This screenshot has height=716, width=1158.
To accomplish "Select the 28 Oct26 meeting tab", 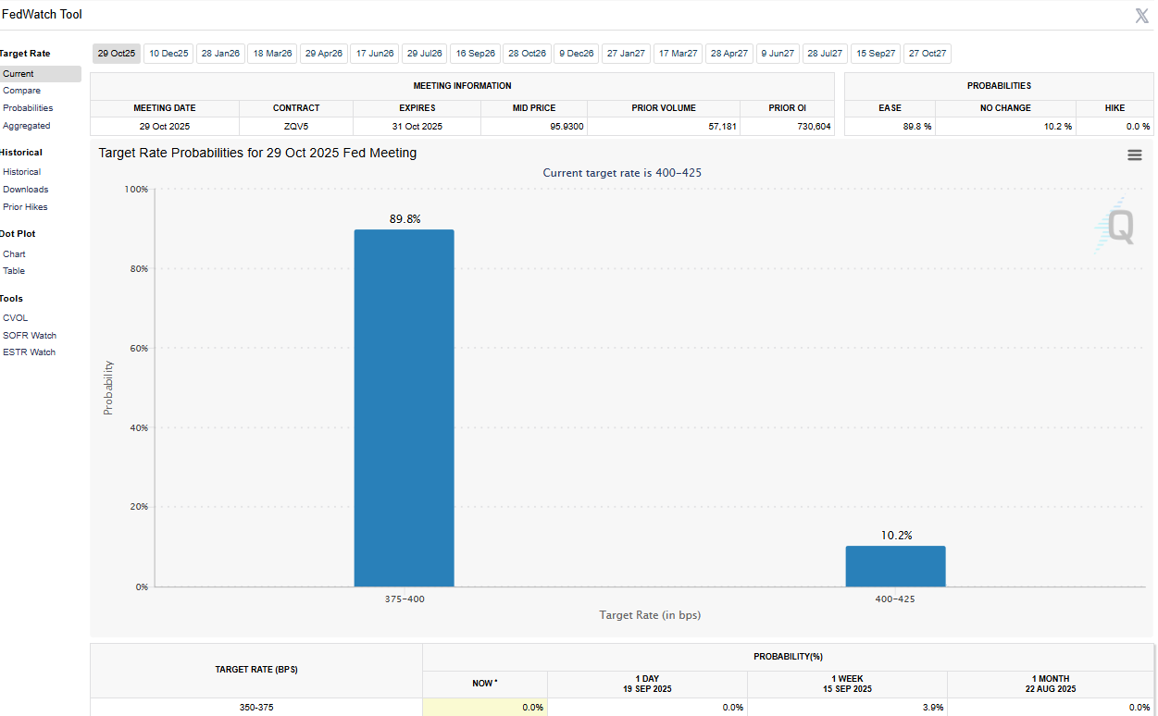I will (528, 54).
